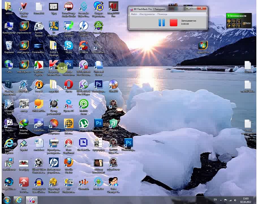Select the Tunatic desktop icon

9,125
